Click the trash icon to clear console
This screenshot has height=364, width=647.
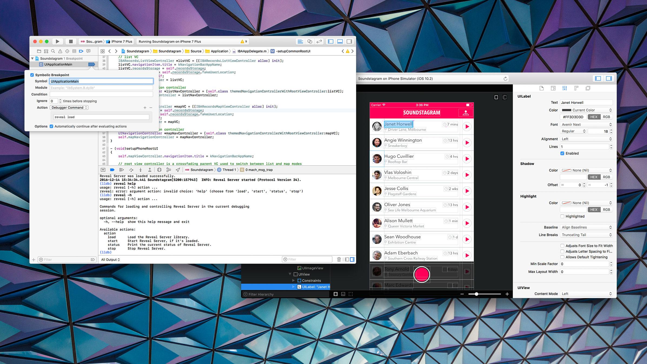click(x=339, y=259)
